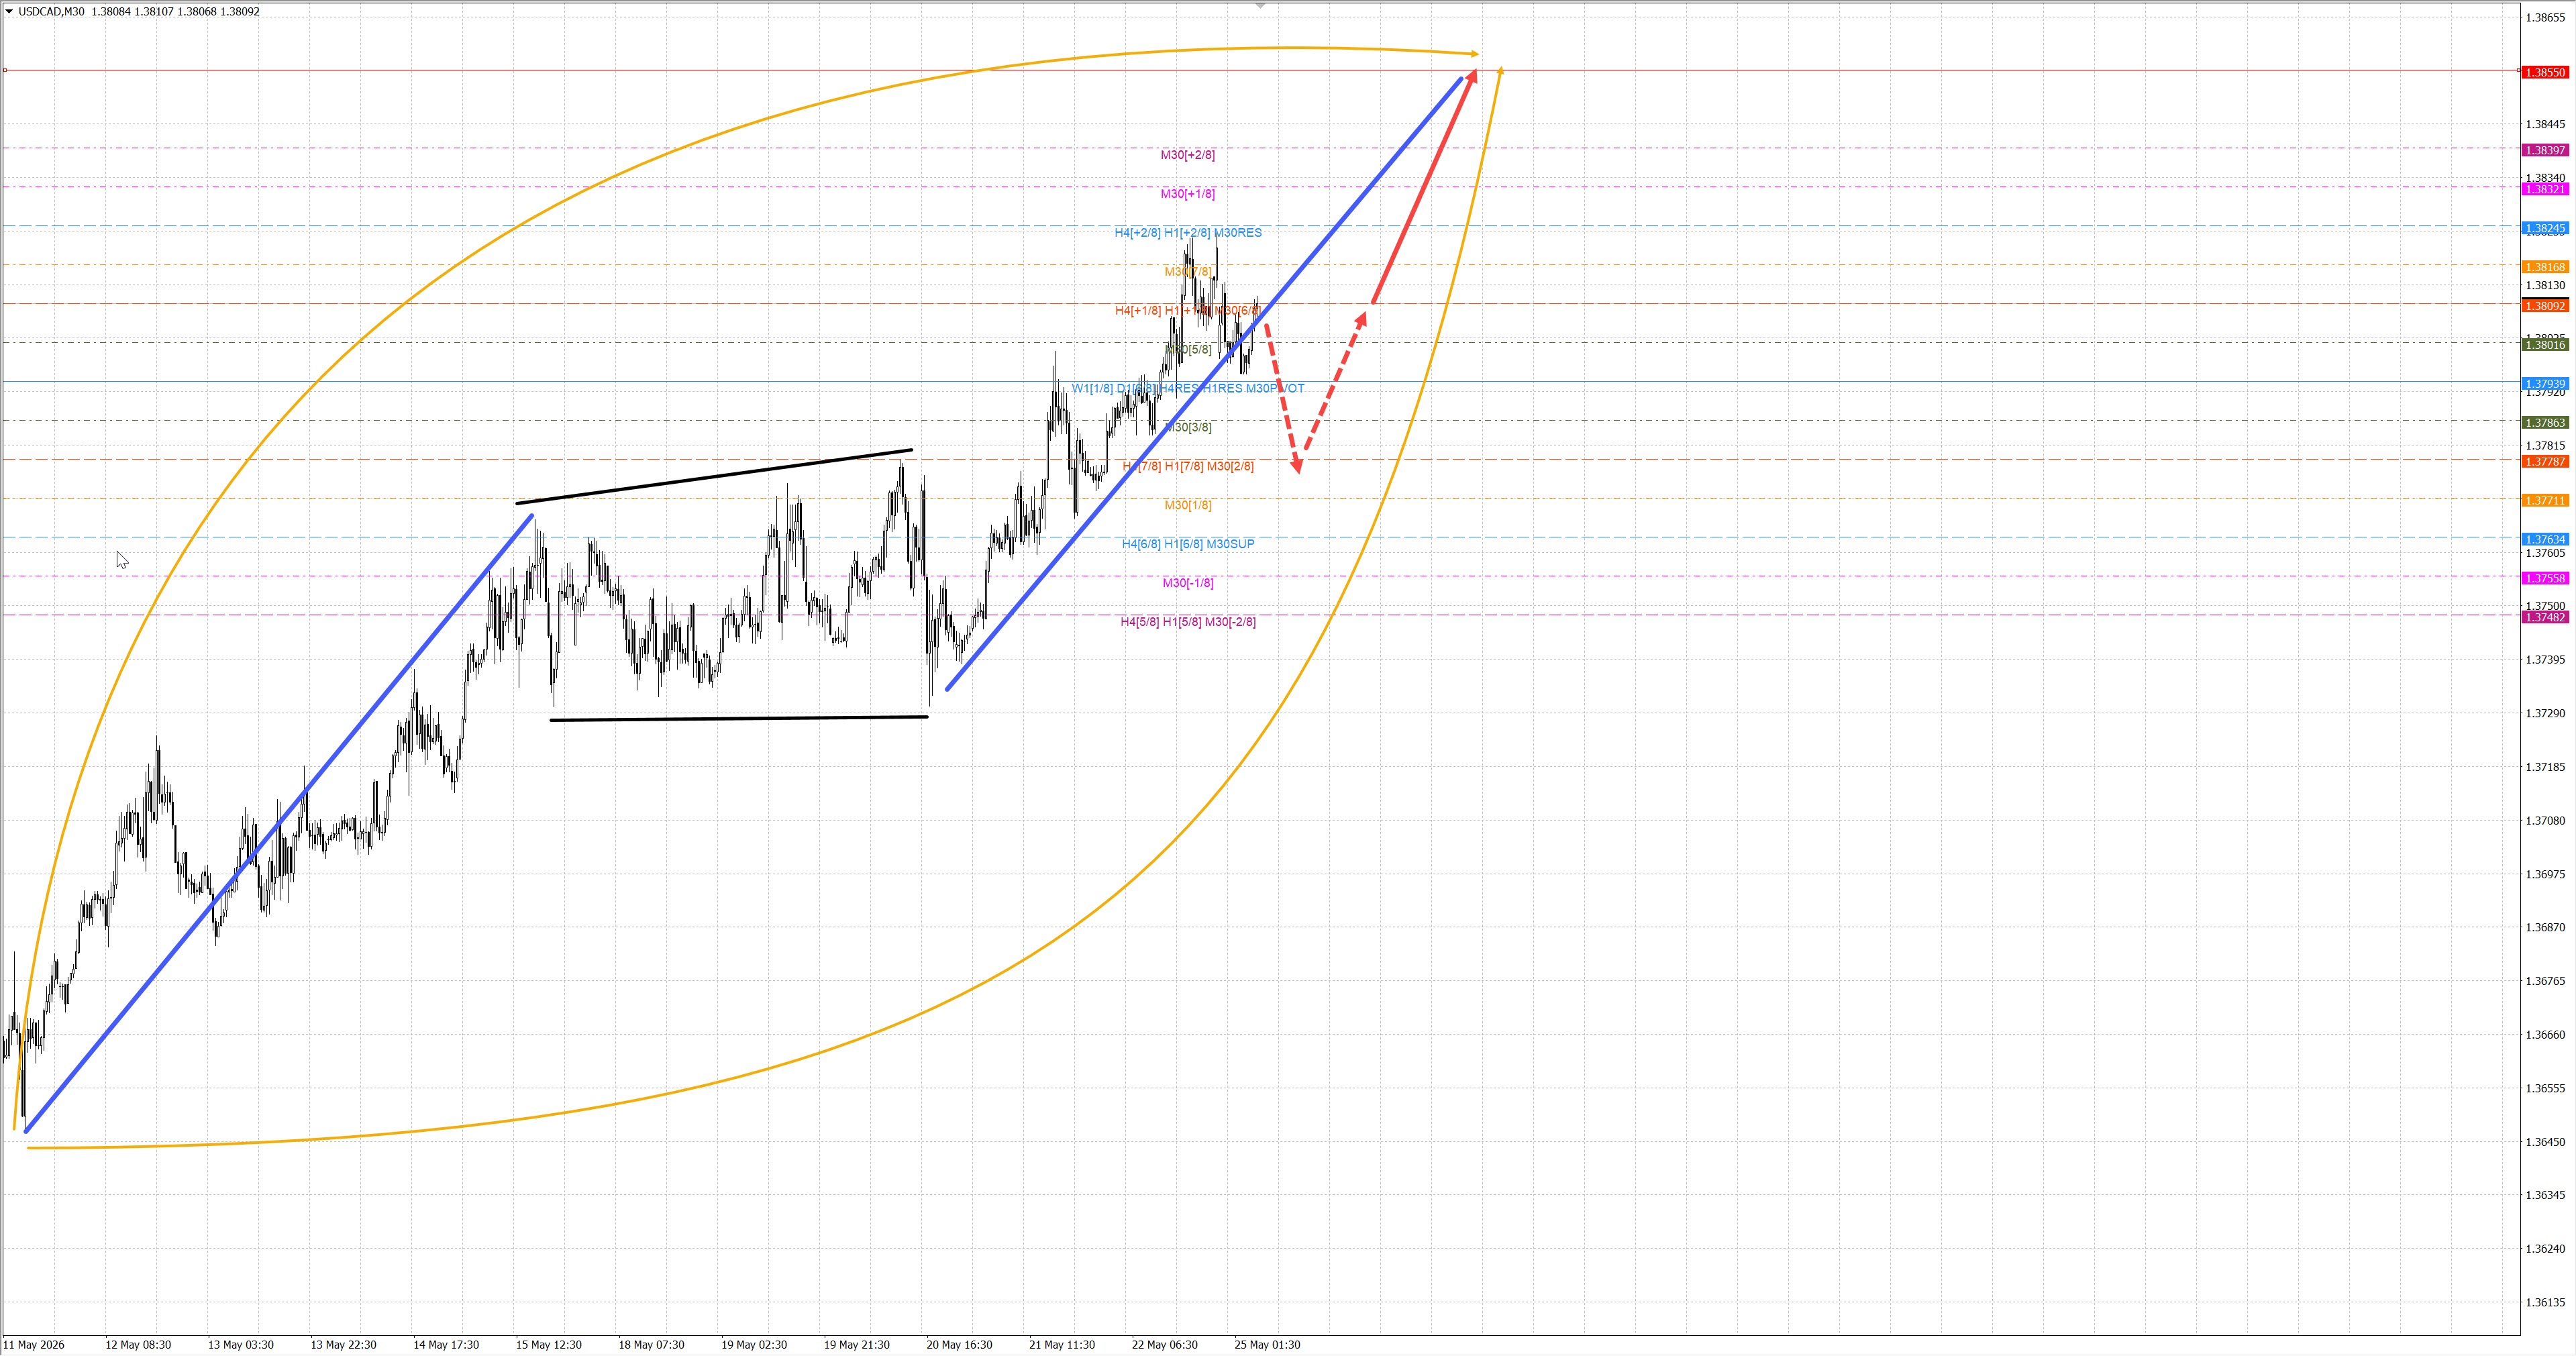Click the M30[1/8] level label
This screenshot has height=1356, width=2576.
point(1188,506)
